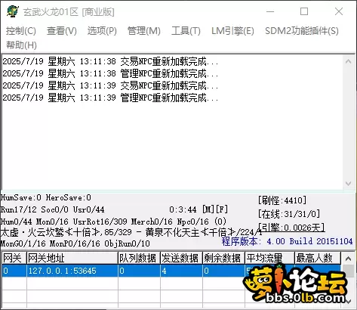This screenshot has height=310, width=357.
Task: Minimize the 玄武火龙01区 window
Action: click(x=270, y=11)
